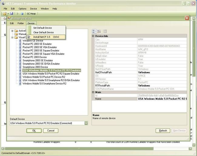Select Smartphone 2003 SE QVGA Emulator

(41, 64)
